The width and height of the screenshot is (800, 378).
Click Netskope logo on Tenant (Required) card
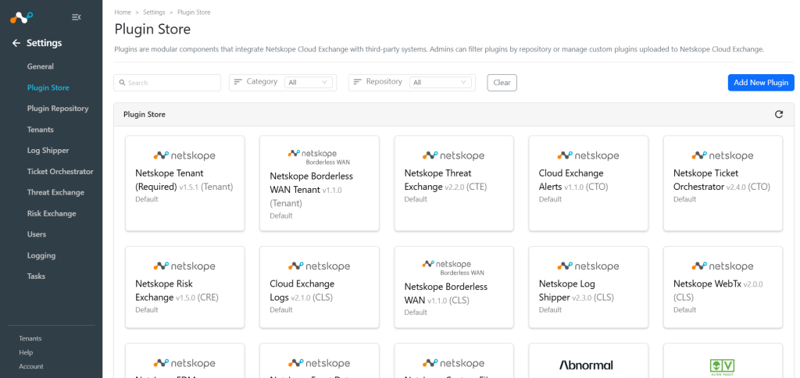point(184,155)
